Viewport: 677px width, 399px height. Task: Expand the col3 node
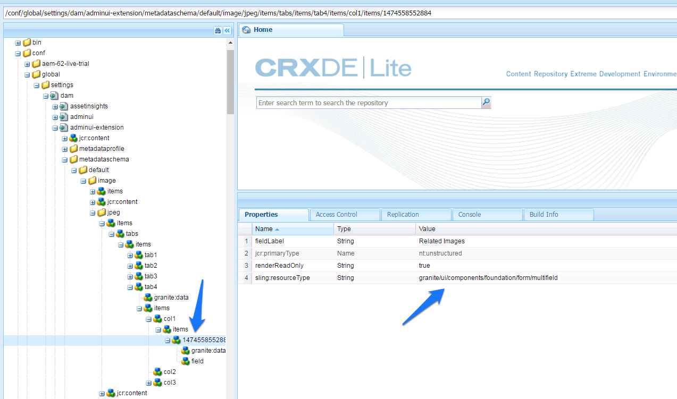pos(148,383)
